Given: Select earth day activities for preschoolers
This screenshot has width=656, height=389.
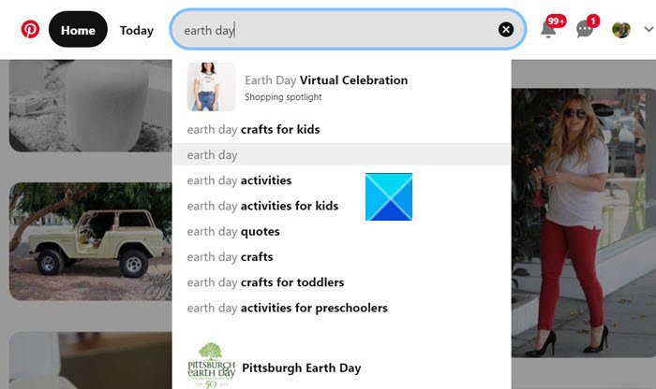Looking at the screenshot, I should pyautogui.click(x=287, y=308).
